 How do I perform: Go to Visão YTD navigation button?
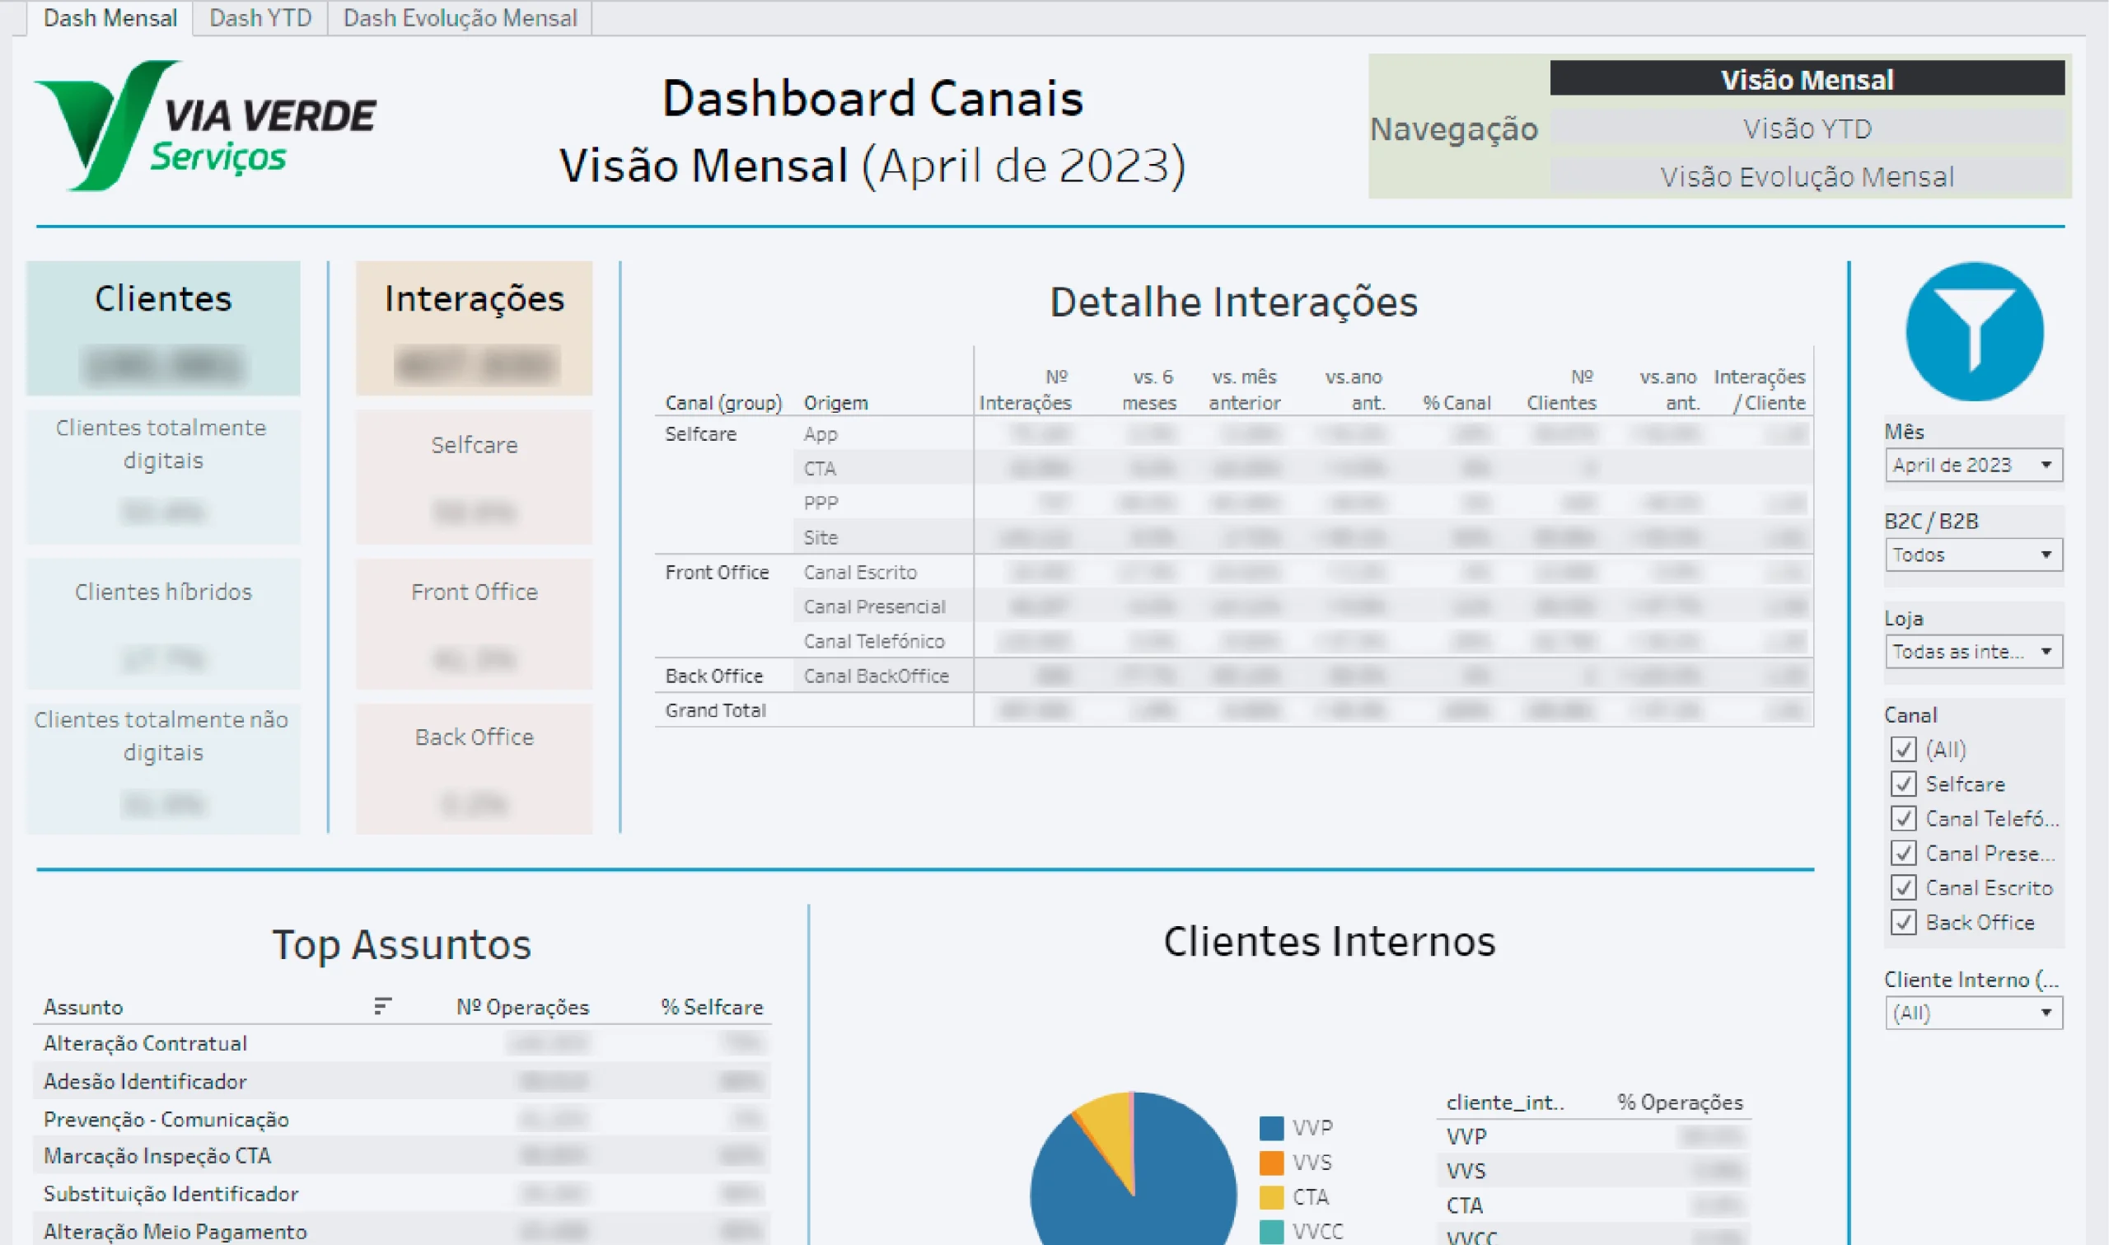pos(1807,129)
